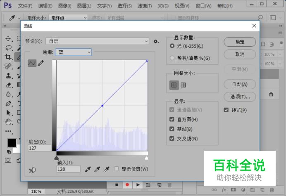Click the delete layer trash icon

click(x=272, y=190)
